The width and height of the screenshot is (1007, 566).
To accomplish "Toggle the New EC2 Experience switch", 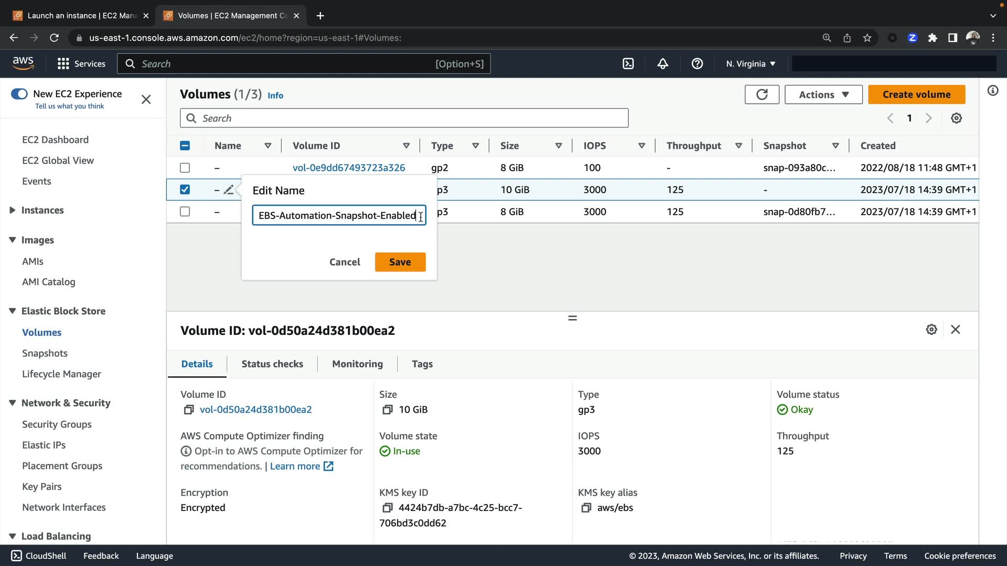I will click(x=19, y=94).
